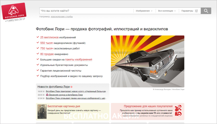217x124 pixels.
Task: Open the 'Бесплатная картинка дня' heading
Action: tap(64, 106)
